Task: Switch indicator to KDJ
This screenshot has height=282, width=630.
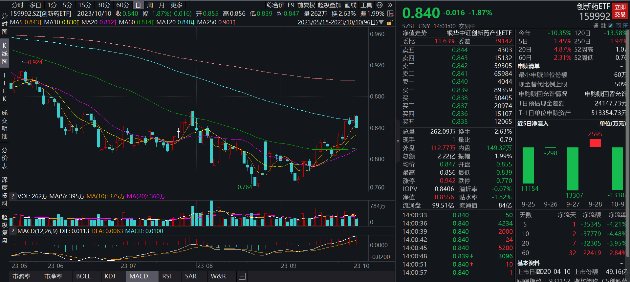Action: [110, 276]
